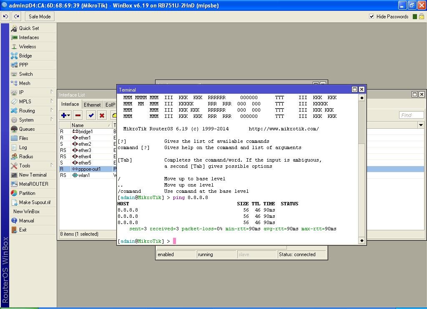Click the Find field in Interface List
This screenshot has height=309, width=427.
click(411, 115)
